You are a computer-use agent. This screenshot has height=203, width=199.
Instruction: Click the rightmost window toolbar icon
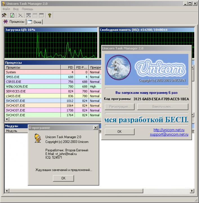(41, 15)
